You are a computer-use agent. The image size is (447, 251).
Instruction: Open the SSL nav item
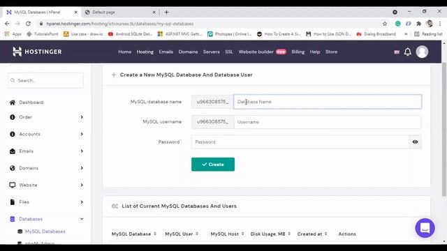click(x=229, y=52)
